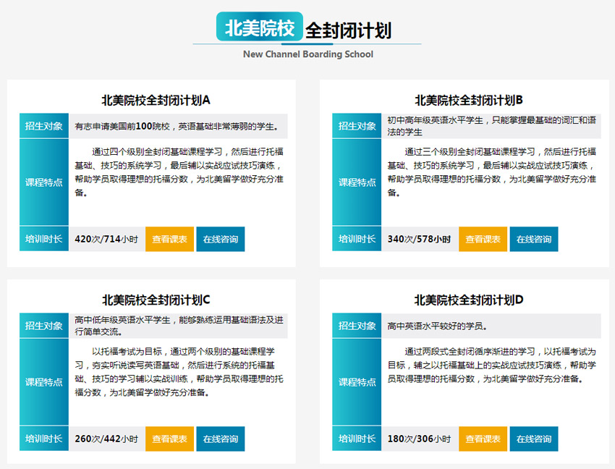Open the 北美院校全封闭计划B card title
This screenshot has height=469, width=615.
point(470,98)
